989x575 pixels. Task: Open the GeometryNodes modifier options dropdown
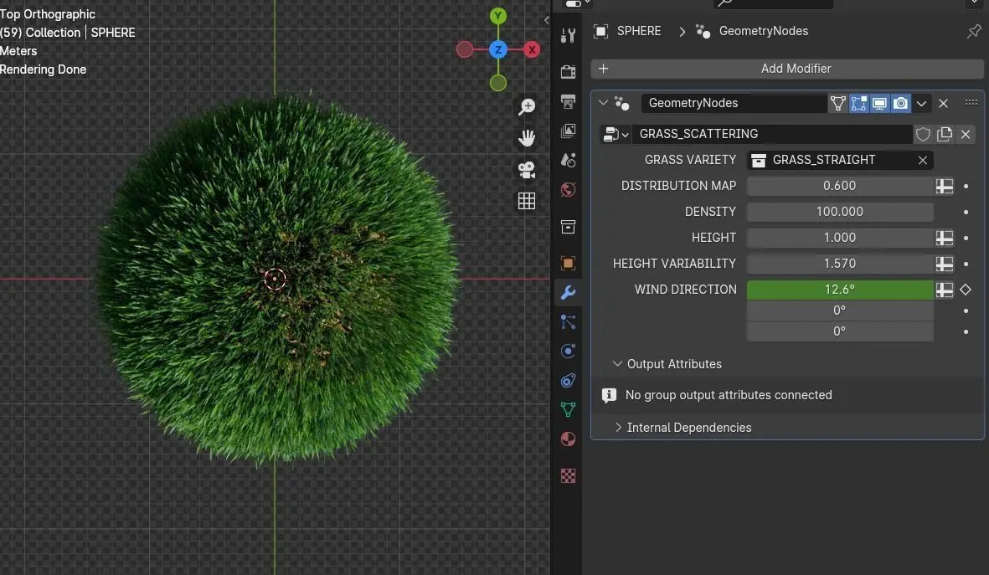coord(921,104)
